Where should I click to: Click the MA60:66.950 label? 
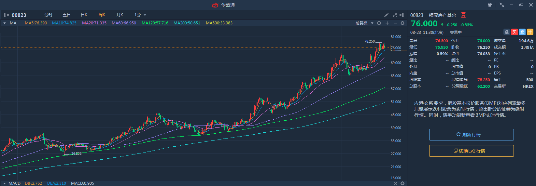(x=124, y=23)
